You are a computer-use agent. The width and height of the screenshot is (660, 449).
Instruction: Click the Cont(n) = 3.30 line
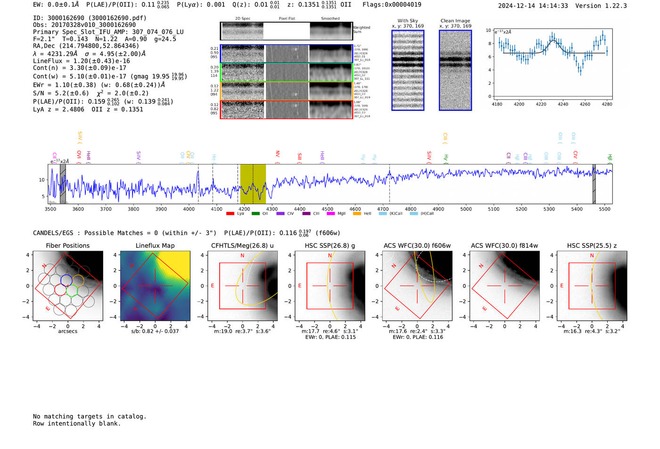pyautogui.click(x=80, y=68)
